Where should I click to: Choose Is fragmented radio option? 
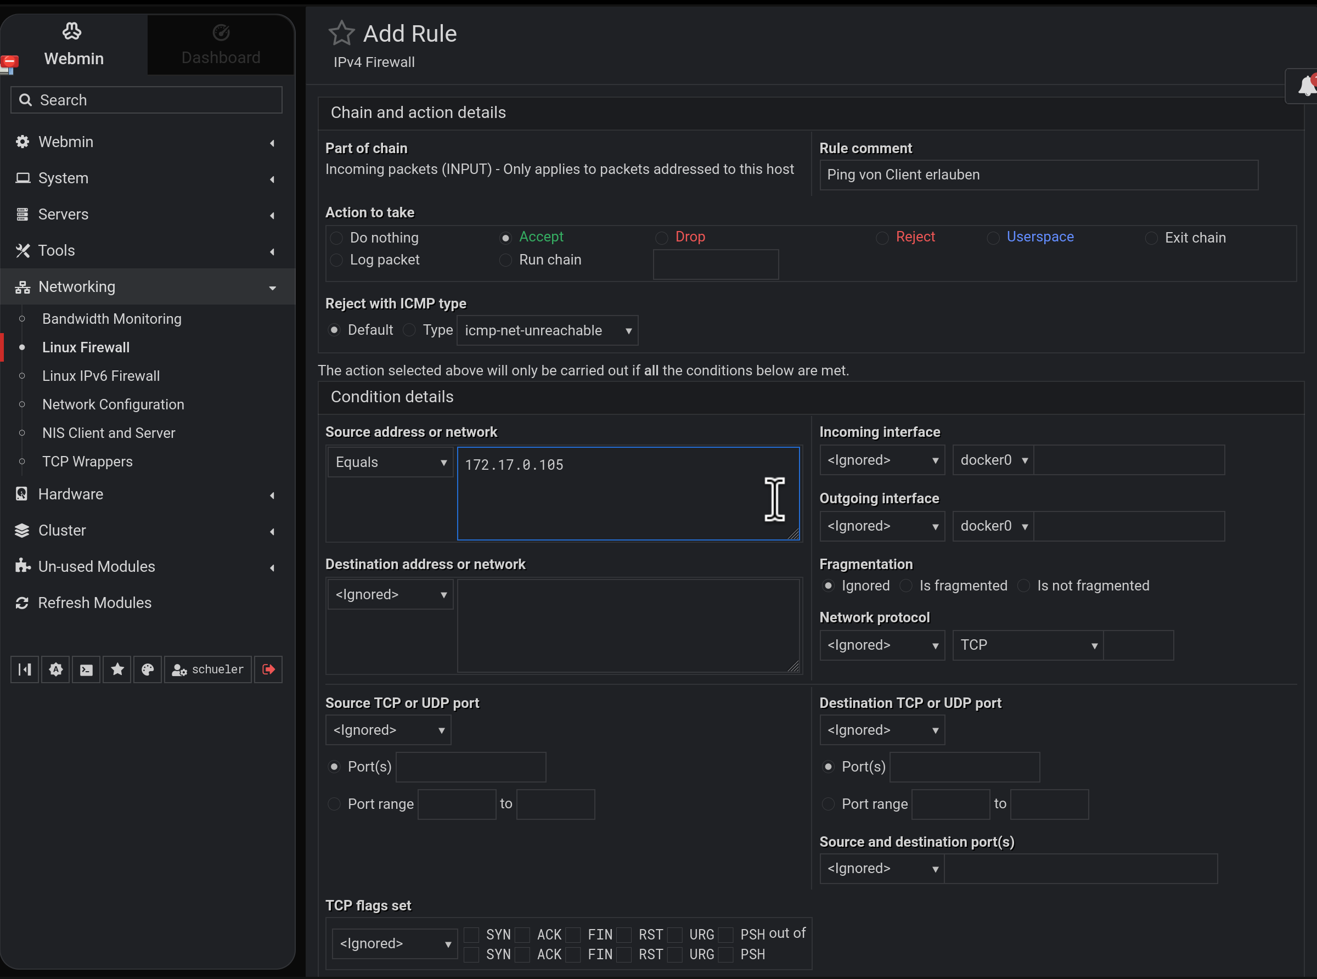coord(906,586)
